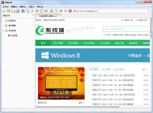Collapse the 本地任务 tree node
This screenshot has width=153, height=113.
coord(3,31)
